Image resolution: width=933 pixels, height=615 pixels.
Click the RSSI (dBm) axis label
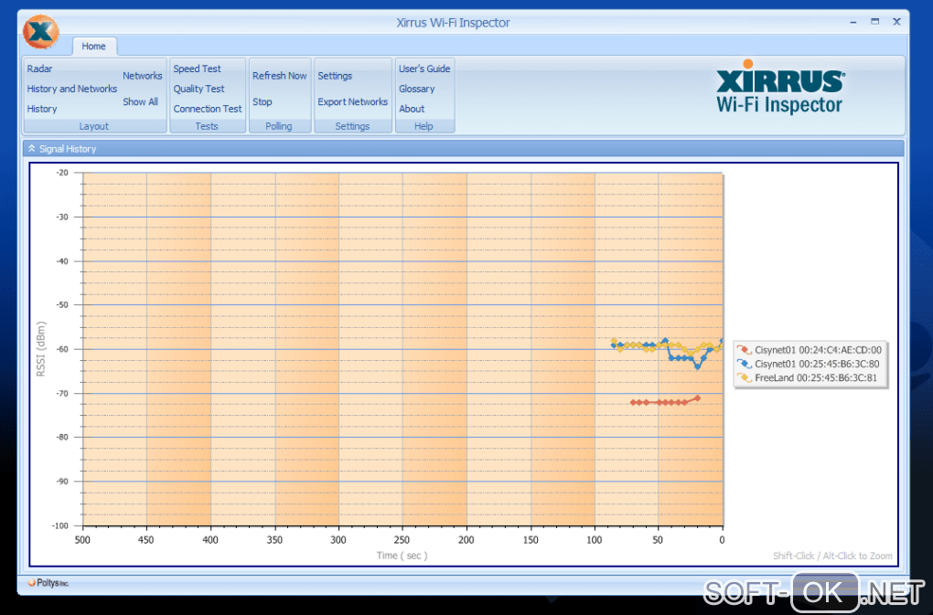coord(40,349)
